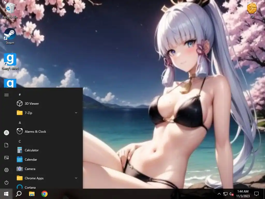The image size is (265, 199).
Task: Click the Power button in Start menu
Action: (6, 182)
